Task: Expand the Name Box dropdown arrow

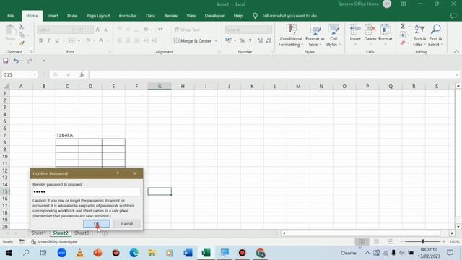Action: tap(35, 74)
